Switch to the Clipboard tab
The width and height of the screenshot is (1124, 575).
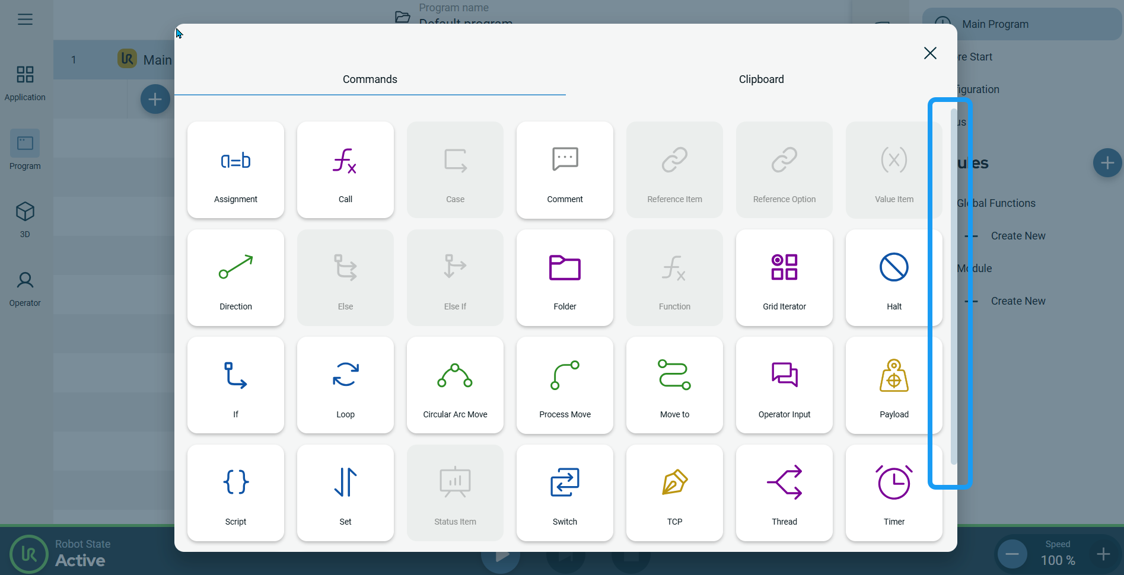coord(761,79)
